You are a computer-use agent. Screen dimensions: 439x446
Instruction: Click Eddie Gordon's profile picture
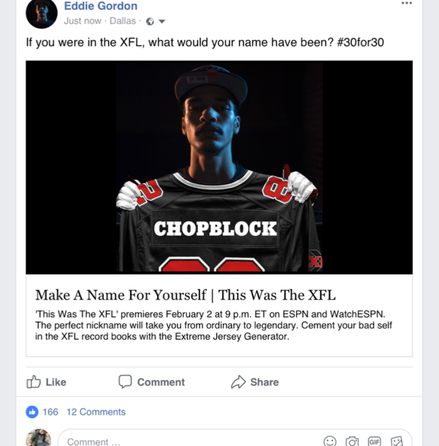point(42,13)
